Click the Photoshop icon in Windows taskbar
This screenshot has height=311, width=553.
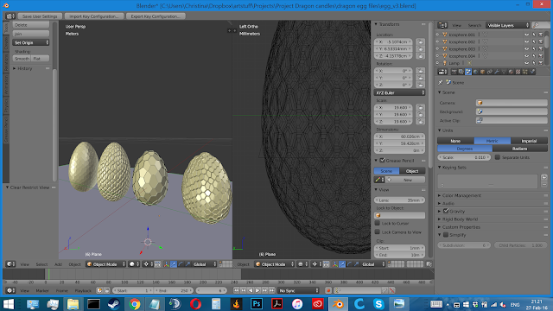click(x=257, y=303)
